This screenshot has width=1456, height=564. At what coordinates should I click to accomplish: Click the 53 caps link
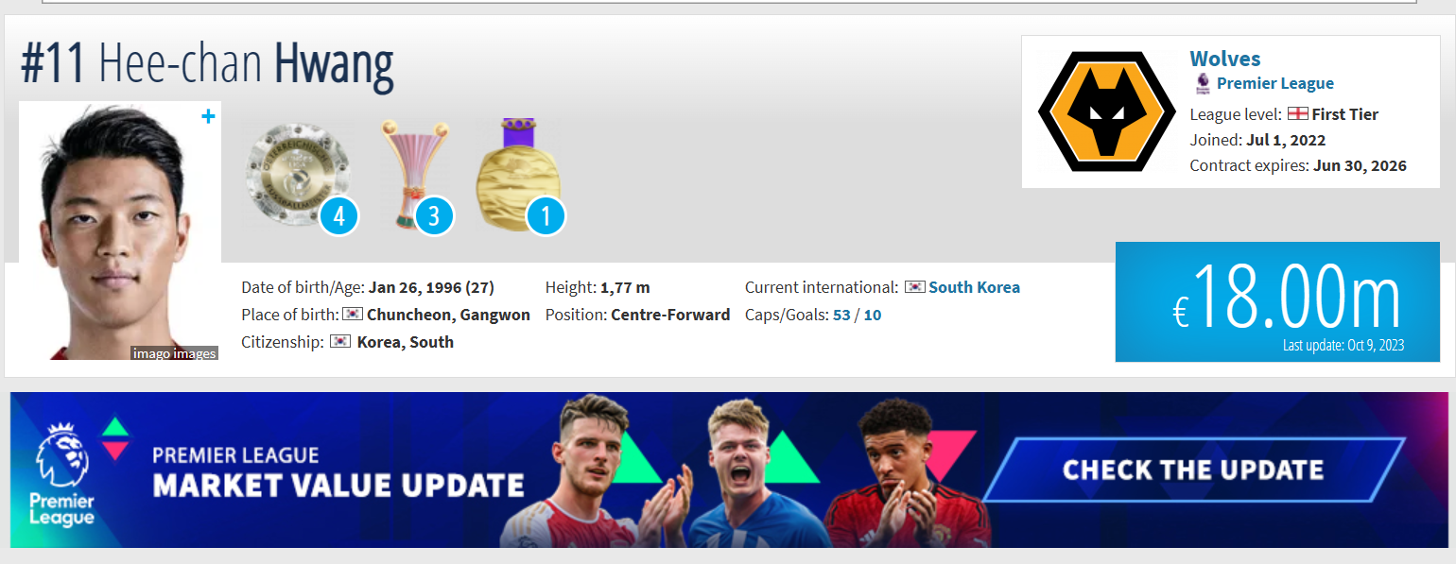click(841, 315)
